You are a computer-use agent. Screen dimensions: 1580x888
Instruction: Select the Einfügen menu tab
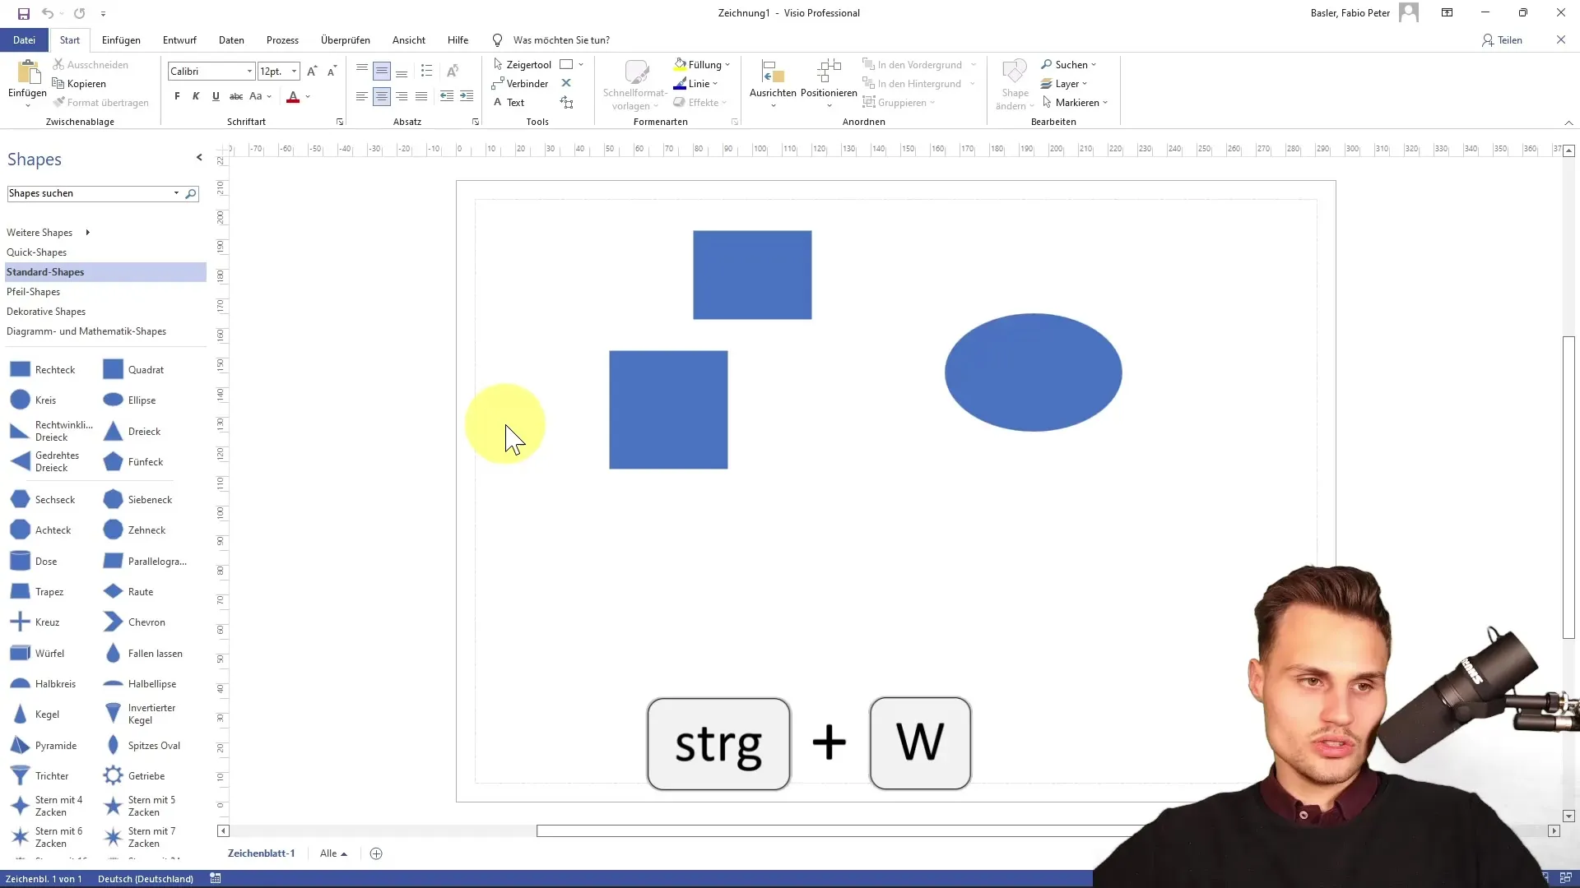click(x=120, y=40)
